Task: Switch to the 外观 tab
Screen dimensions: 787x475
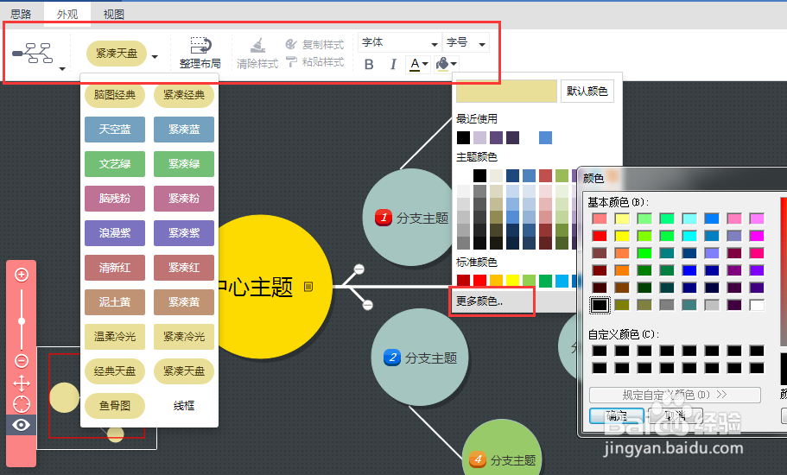Action: click(x=67, y=14)
